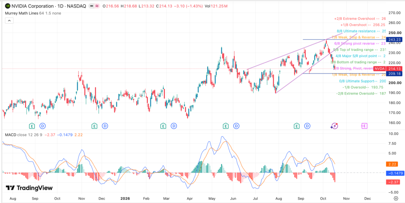Screen dimensions: 405x203
Task: Click the dividend D marker near Dec 2025
Action: pos(105,126)
